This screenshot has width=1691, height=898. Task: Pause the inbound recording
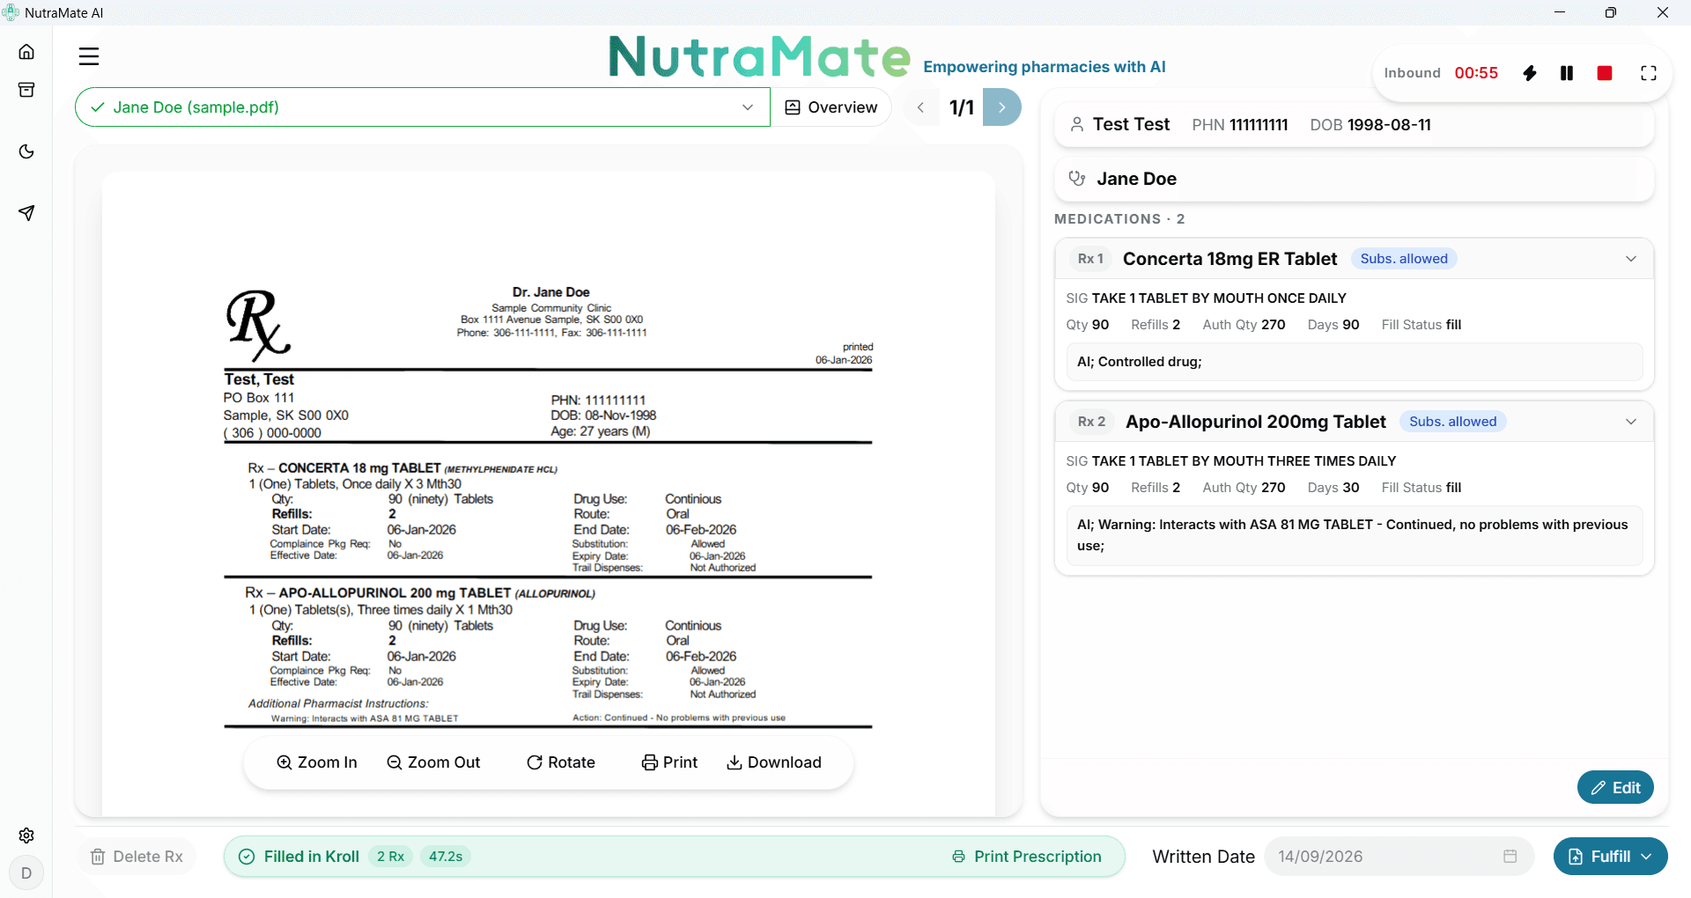pyautogui.click(x=1567, y=73)
